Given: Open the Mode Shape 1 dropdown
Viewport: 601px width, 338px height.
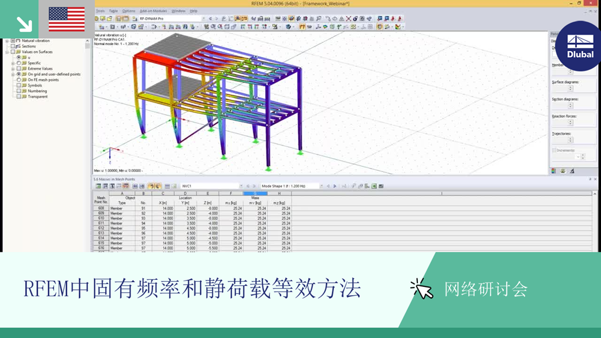Looking at the screenshot, I should (292, 186).
